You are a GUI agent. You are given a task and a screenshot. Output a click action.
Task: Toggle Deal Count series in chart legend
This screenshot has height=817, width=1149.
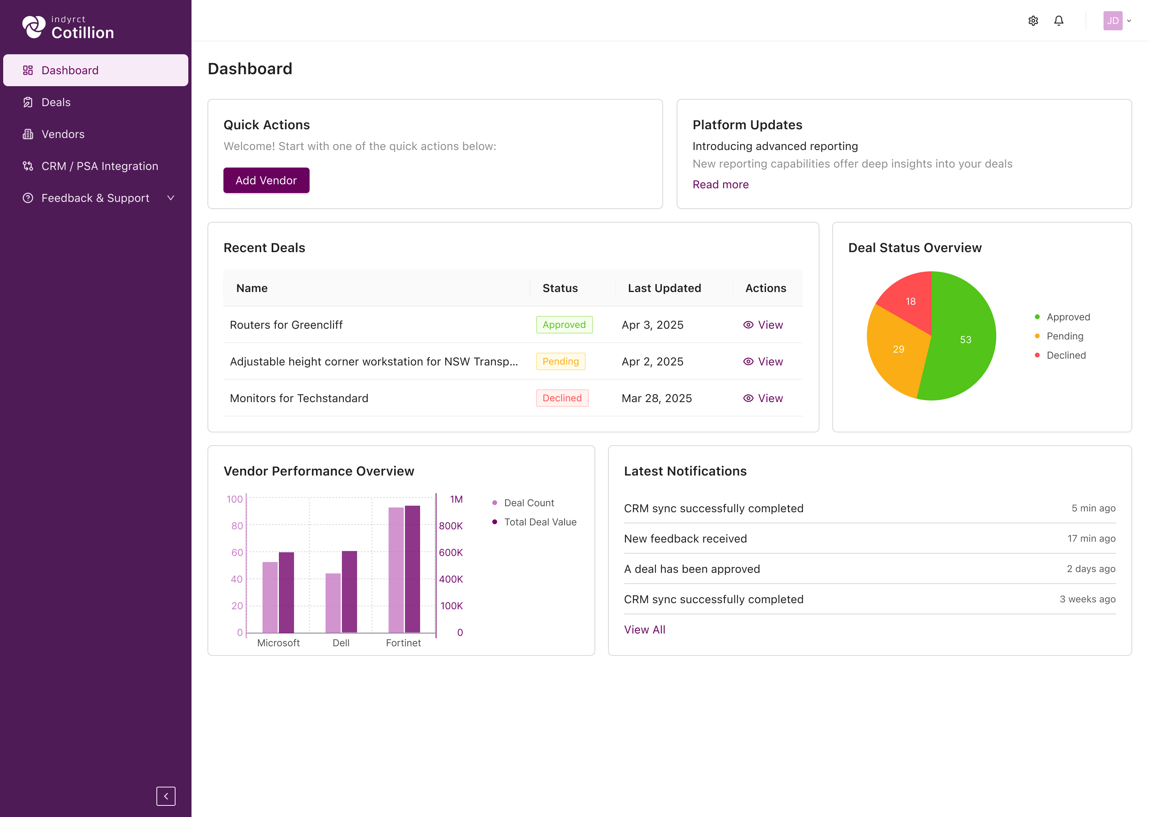click(523, 503)
